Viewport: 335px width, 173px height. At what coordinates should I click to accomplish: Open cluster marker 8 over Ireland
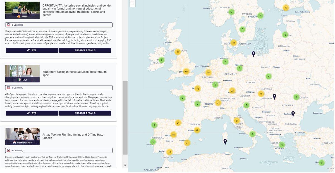(161, 60)
